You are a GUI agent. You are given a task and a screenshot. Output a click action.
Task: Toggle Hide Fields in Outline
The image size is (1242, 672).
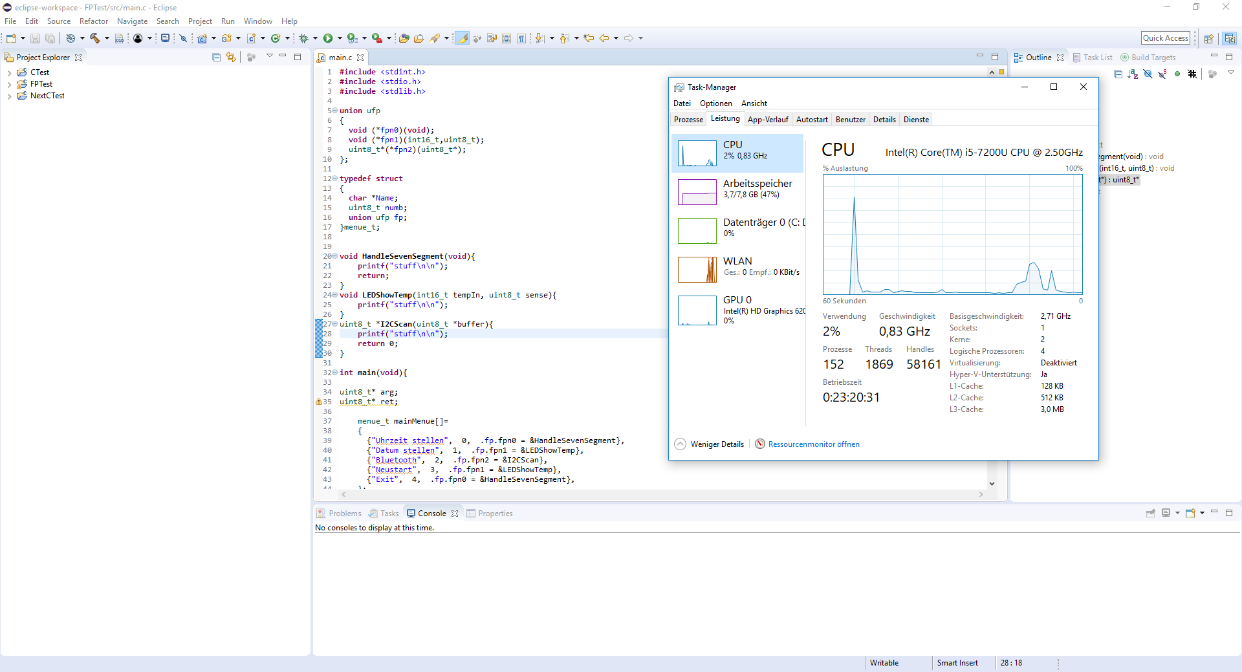(x=1148, y=74)
